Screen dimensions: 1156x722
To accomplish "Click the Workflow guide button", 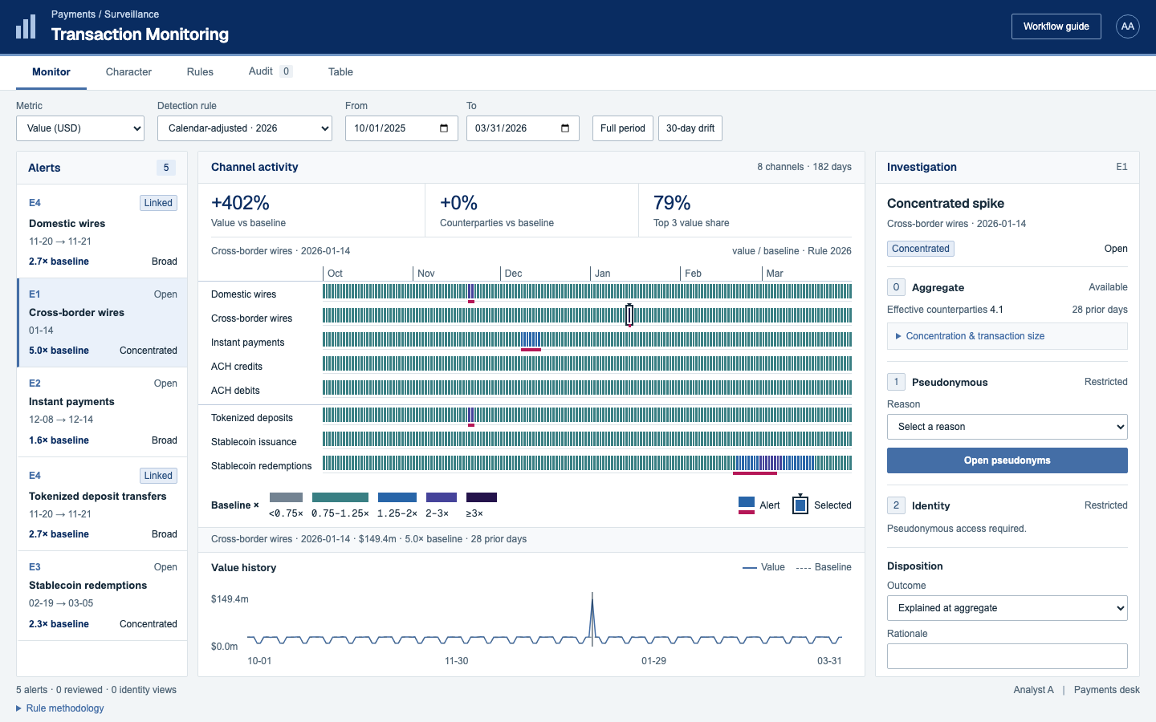I will click(x=1056, y=26).
